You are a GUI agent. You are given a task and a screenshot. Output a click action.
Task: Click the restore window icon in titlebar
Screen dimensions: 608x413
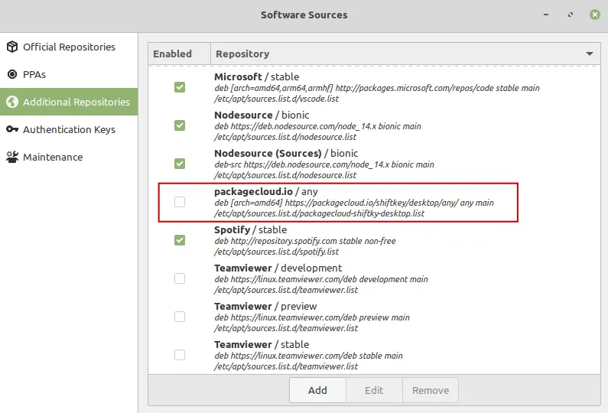tap(570, 15)
